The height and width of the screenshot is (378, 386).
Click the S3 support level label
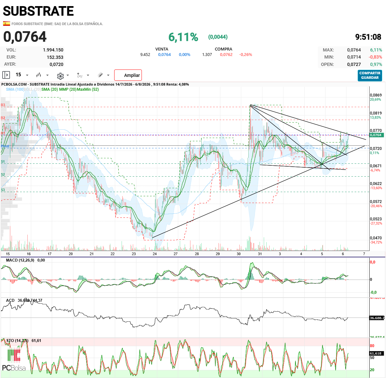pos(3,190)
